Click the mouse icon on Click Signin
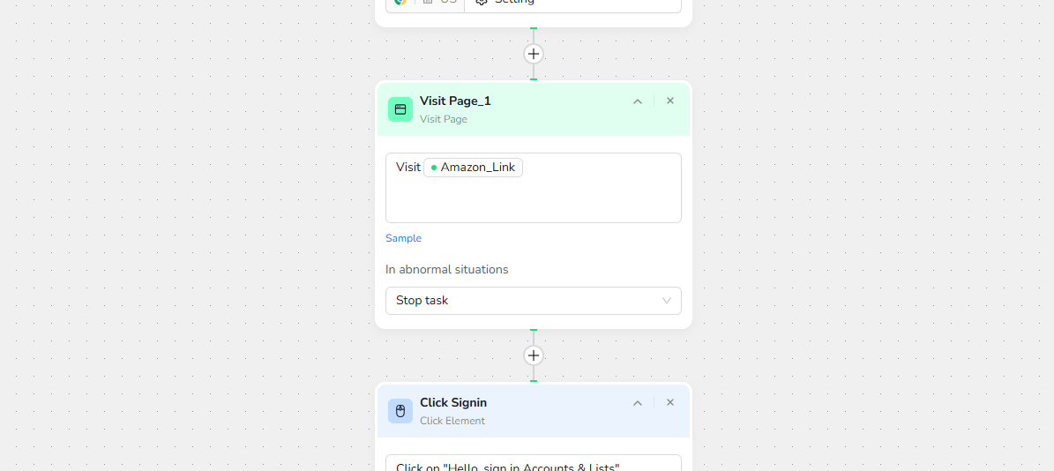Screen dimensions: 1054x471 point(400,411)
